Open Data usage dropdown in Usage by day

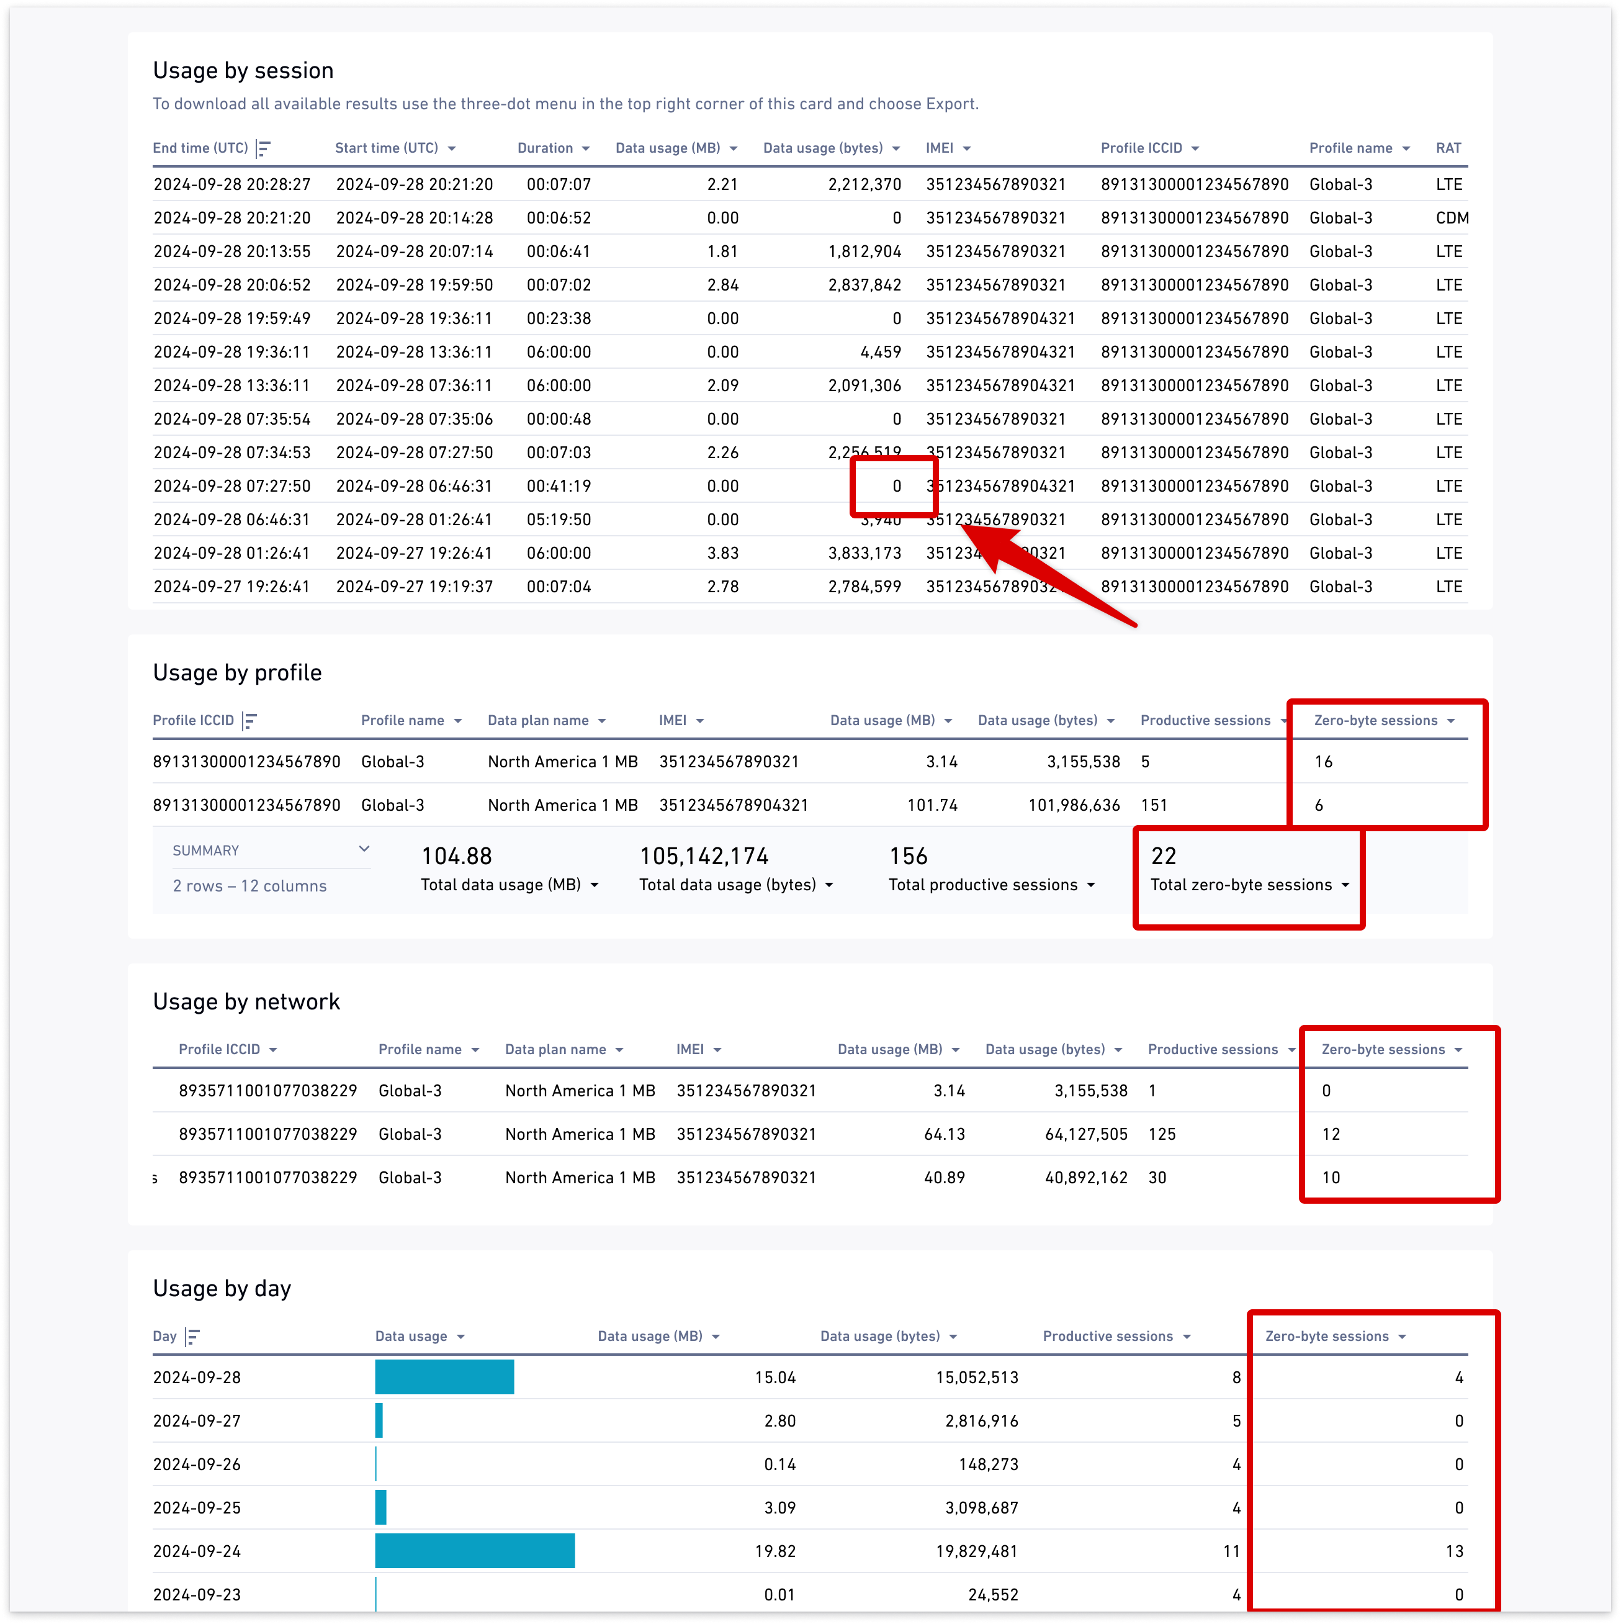[x=460, y=1337]
